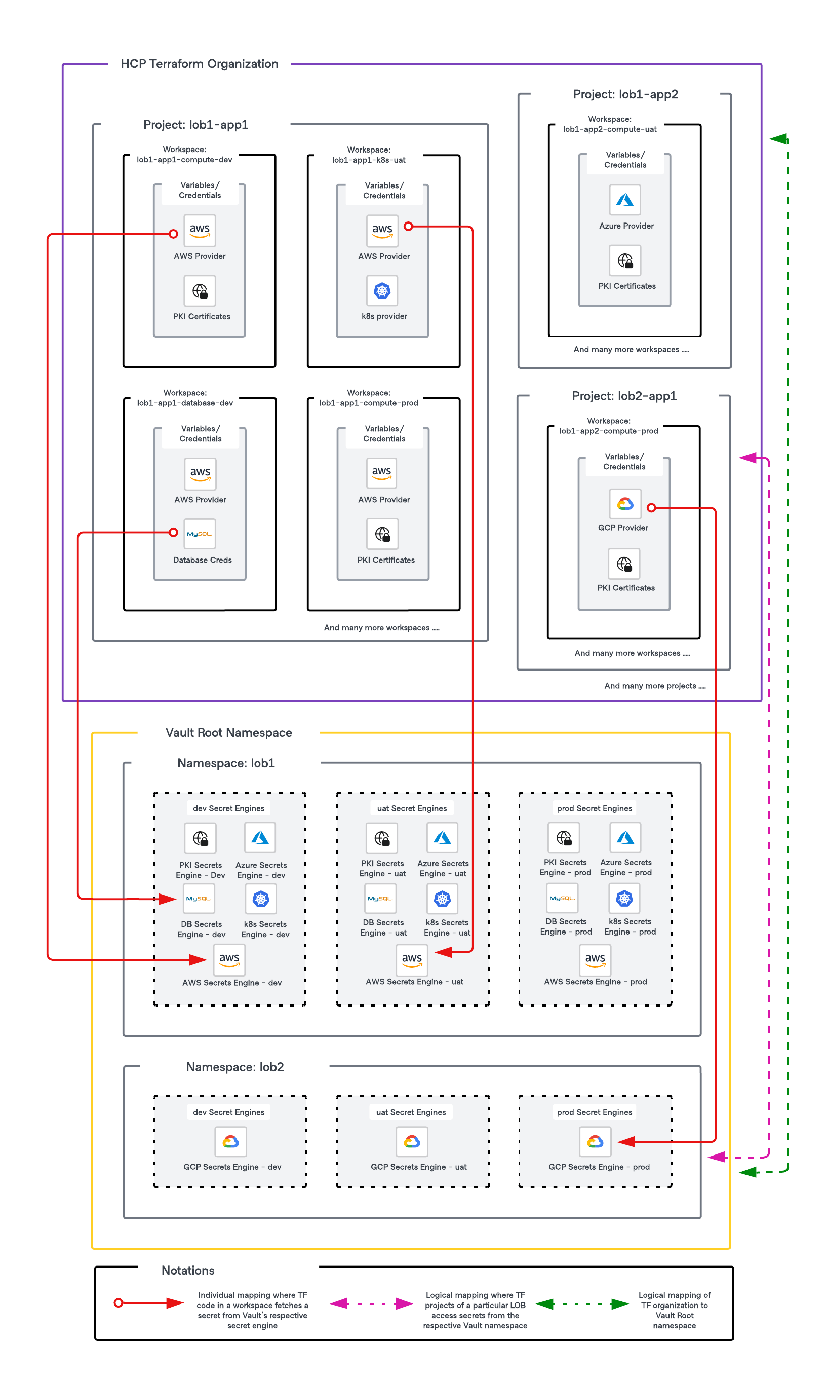The width and height of the screenshot is (826, 1378).
Task: Click 'dev Secret Engines' label in Namespace lob1
Action: click(229, 808)
